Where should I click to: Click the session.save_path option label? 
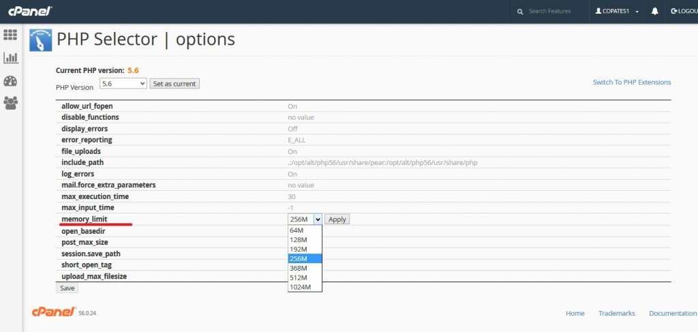[x=91, y=254]
